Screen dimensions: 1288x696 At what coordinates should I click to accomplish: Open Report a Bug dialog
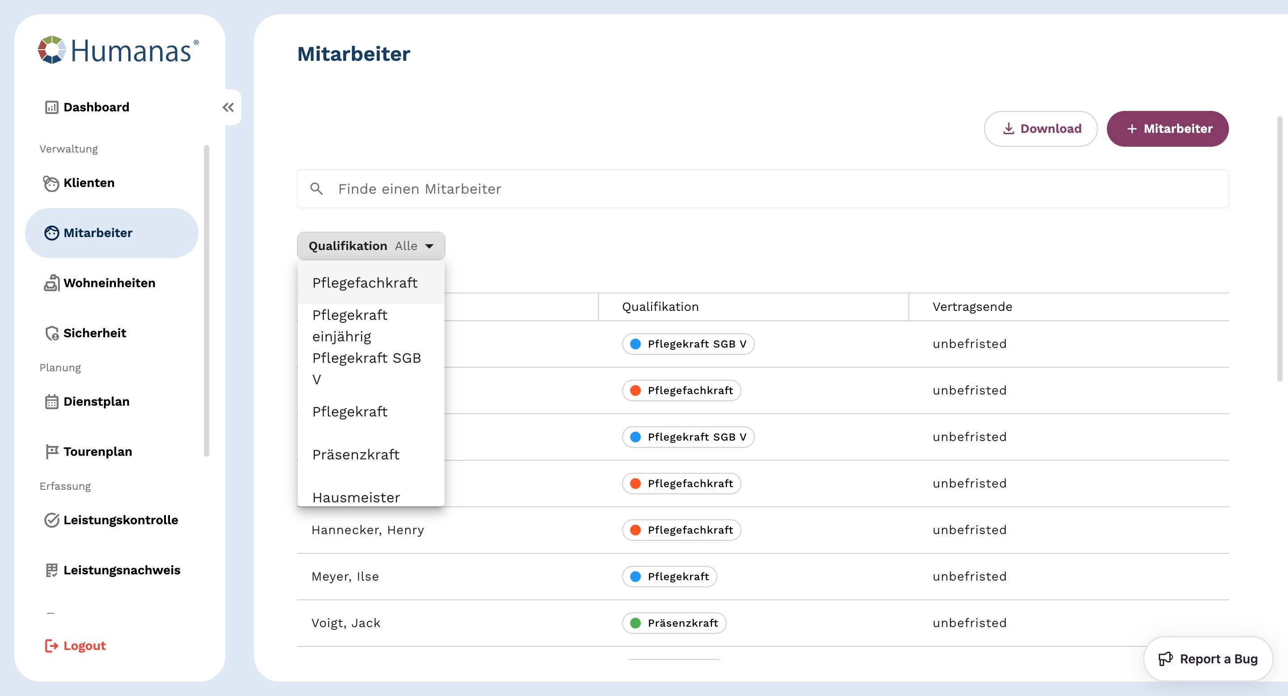(1207, 659)
